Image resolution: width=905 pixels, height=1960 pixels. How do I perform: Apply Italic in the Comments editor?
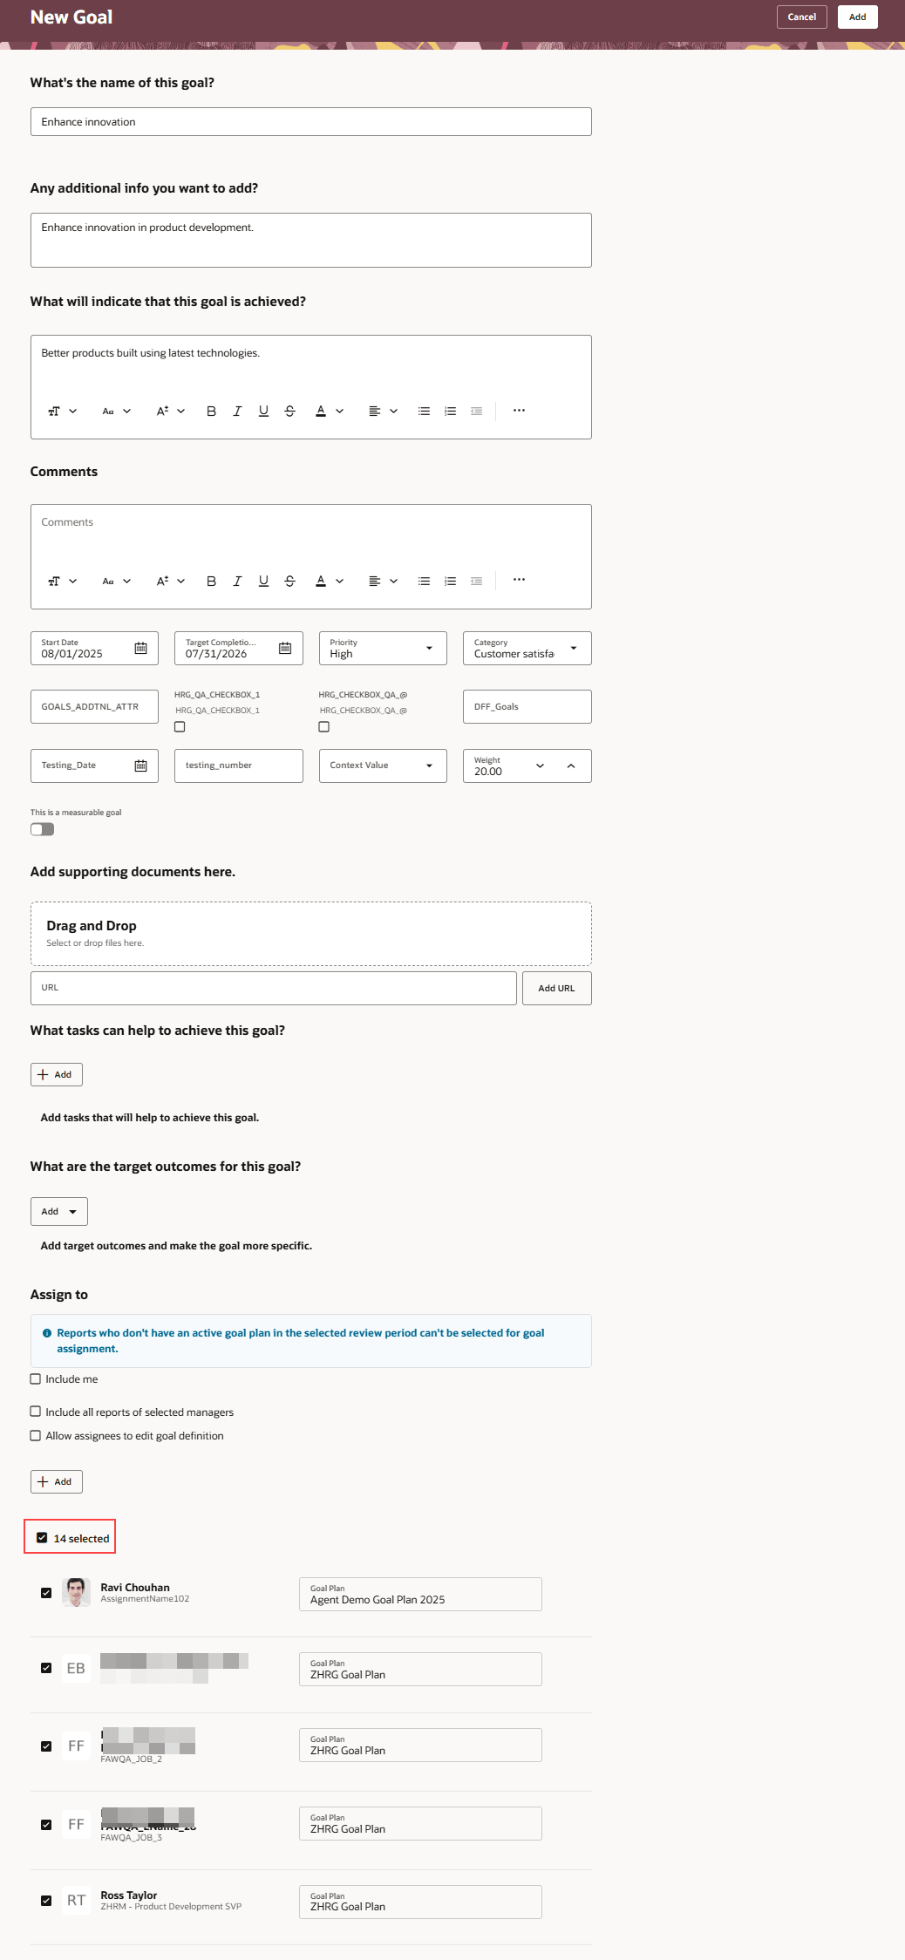(236, 580)
